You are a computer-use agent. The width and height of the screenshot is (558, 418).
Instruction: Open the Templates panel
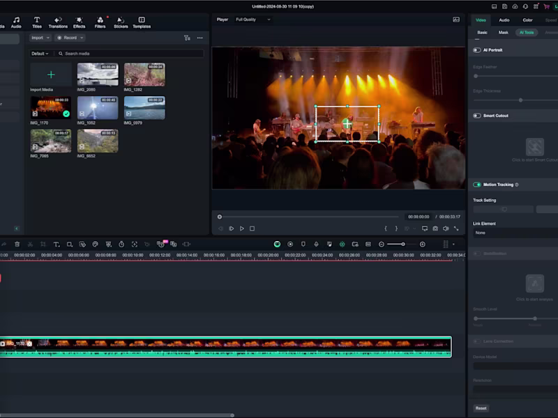(x=142, y=22)
